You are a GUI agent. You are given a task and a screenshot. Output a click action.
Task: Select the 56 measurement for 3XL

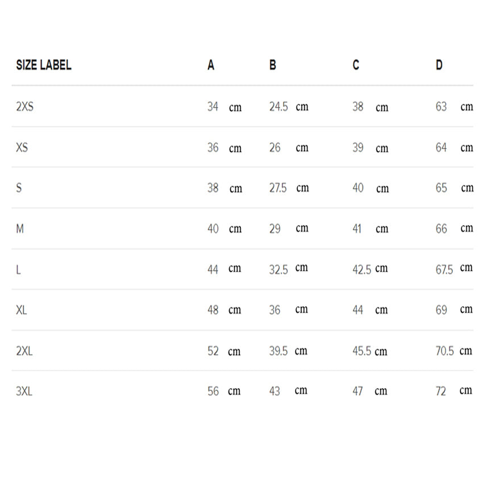(213, 392)
